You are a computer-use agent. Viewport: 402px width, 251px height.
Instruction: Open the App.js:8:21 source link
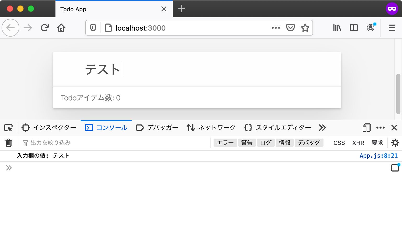click(x=378, y=156)
